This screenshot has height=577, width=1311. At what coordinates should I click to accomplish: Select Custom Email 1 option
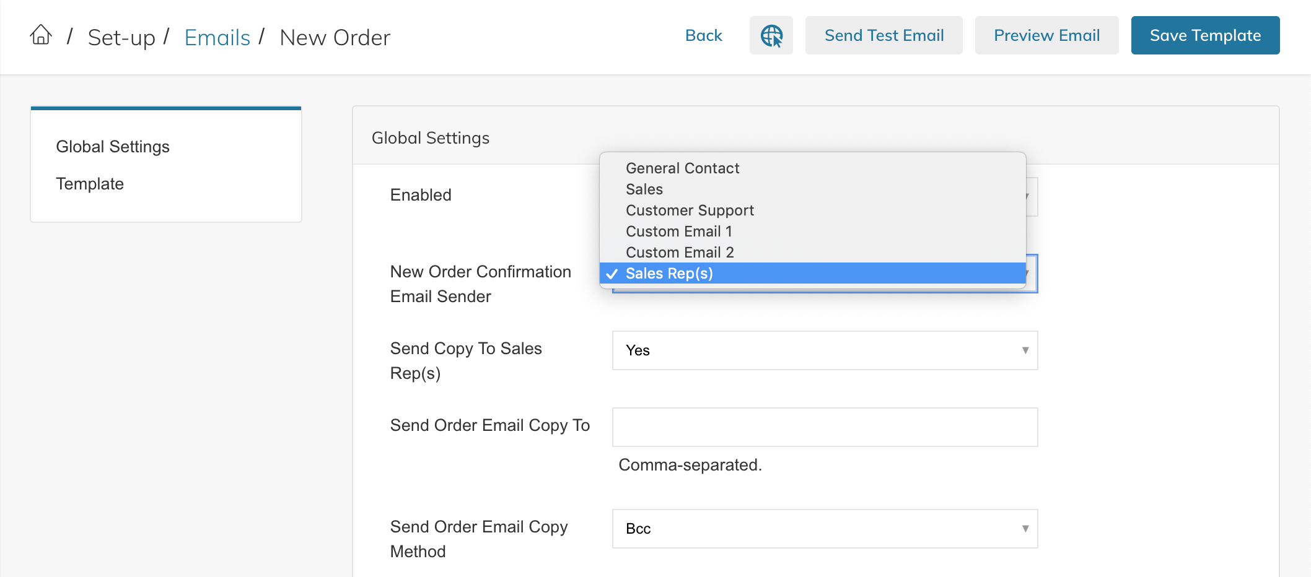pos(813,232)
